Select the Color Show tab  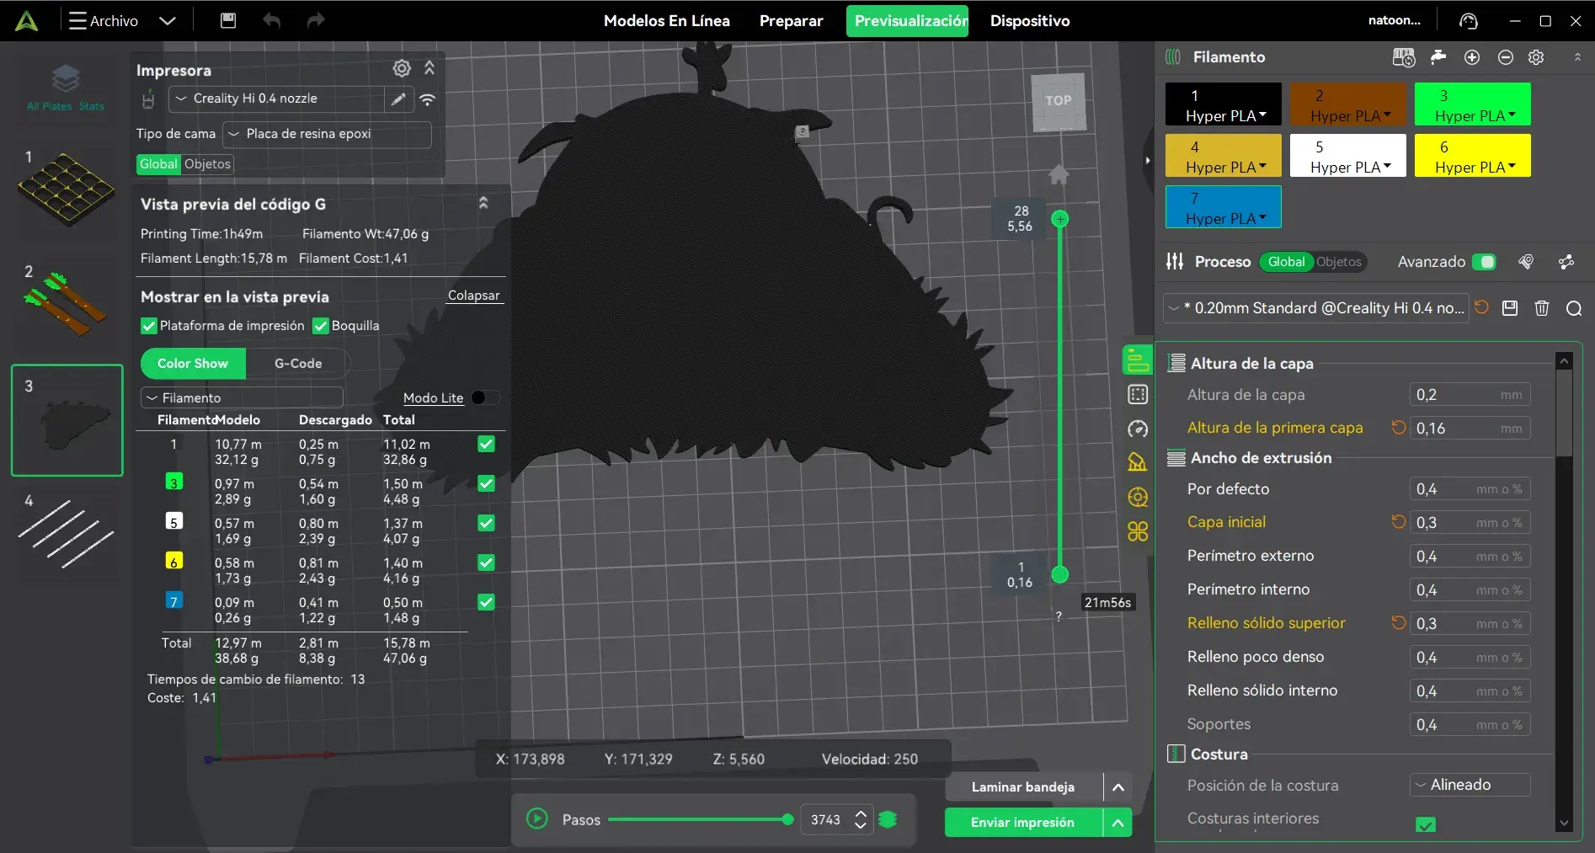[x=193, y=364]
